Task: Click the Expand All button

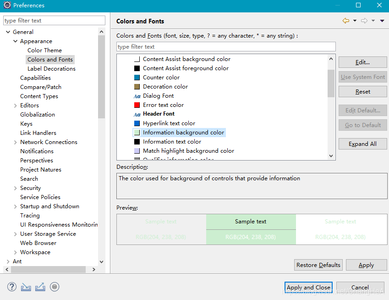Action: [363, 144]
